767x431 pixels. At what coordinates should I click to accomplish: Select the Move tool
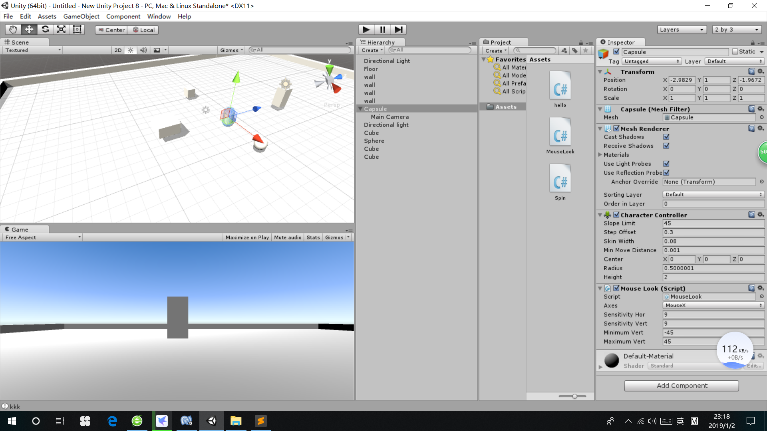(x=29, y=29)
